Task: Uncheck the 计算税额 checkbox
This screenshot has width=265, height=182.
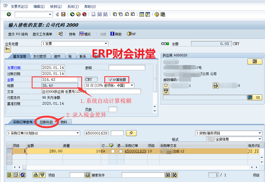Action: click(111, 79)
